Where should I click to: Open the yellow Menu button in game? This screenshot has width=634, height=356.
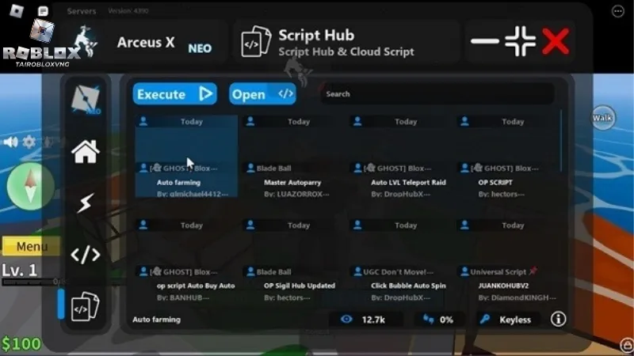pos(32,246)
